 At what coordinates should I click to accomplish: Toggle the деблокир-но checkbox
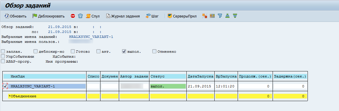click(x=36, y=52)
